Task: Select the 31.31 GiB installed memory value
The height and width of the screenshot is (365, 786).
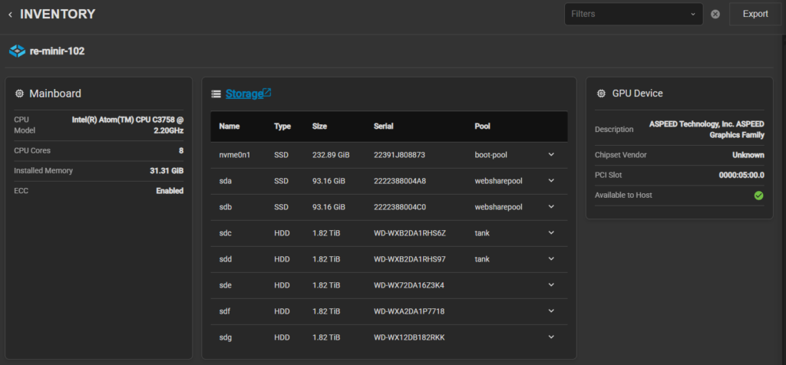Action: point(167,171)
